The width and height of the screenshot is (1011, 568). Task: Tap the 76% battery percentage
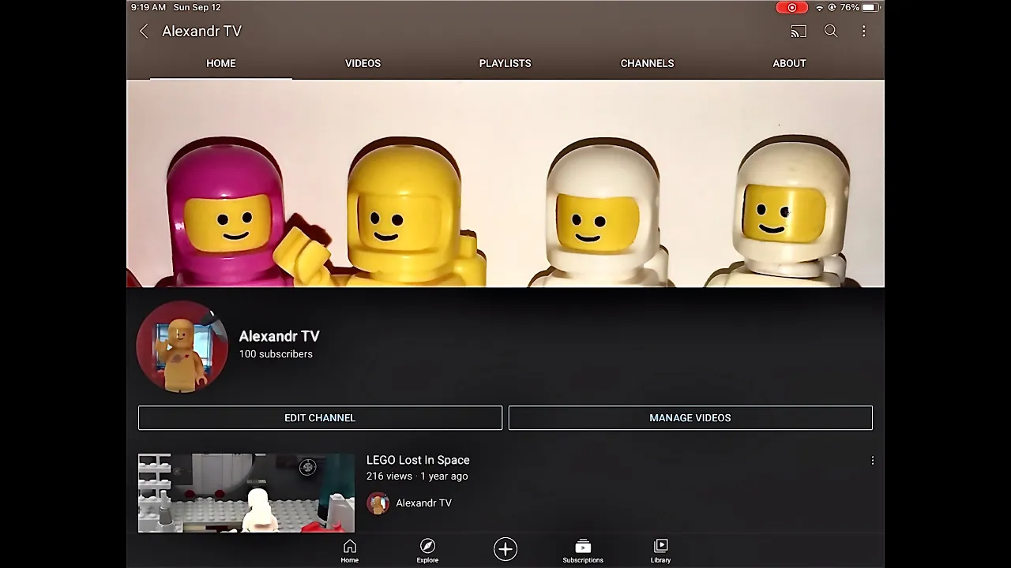pyautogui.click(x=850, y=8)
